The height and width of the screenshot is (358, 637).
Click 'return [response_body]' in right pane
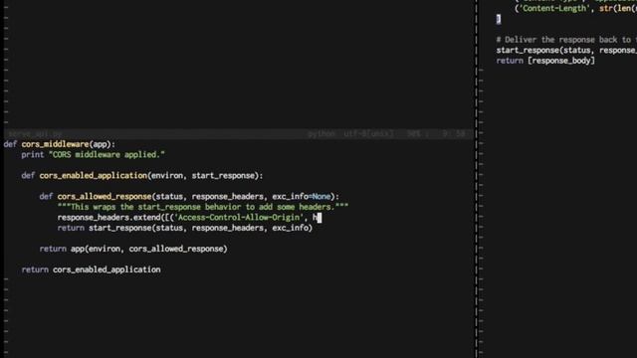tap(545, 61)
